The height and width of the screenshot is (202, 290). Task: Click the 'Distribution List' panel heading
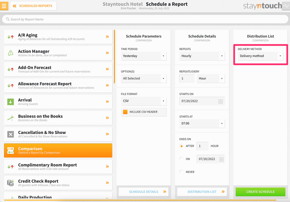(260, 36)
